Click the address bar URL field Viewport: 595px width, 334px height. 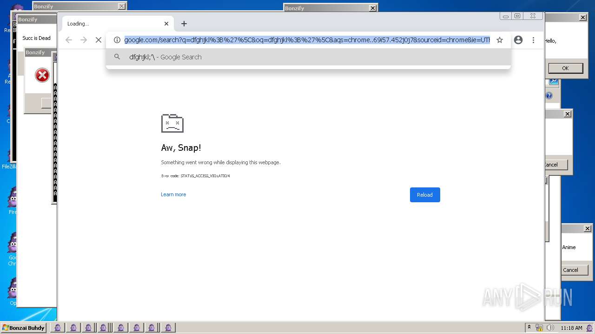(307, 40)
